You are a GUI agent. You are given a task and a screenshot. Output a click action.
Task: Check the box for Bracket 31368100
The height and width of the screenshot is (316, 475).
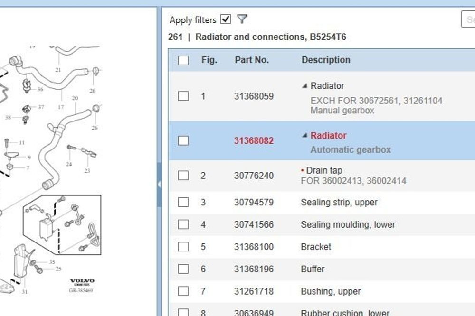click(183, 247)
